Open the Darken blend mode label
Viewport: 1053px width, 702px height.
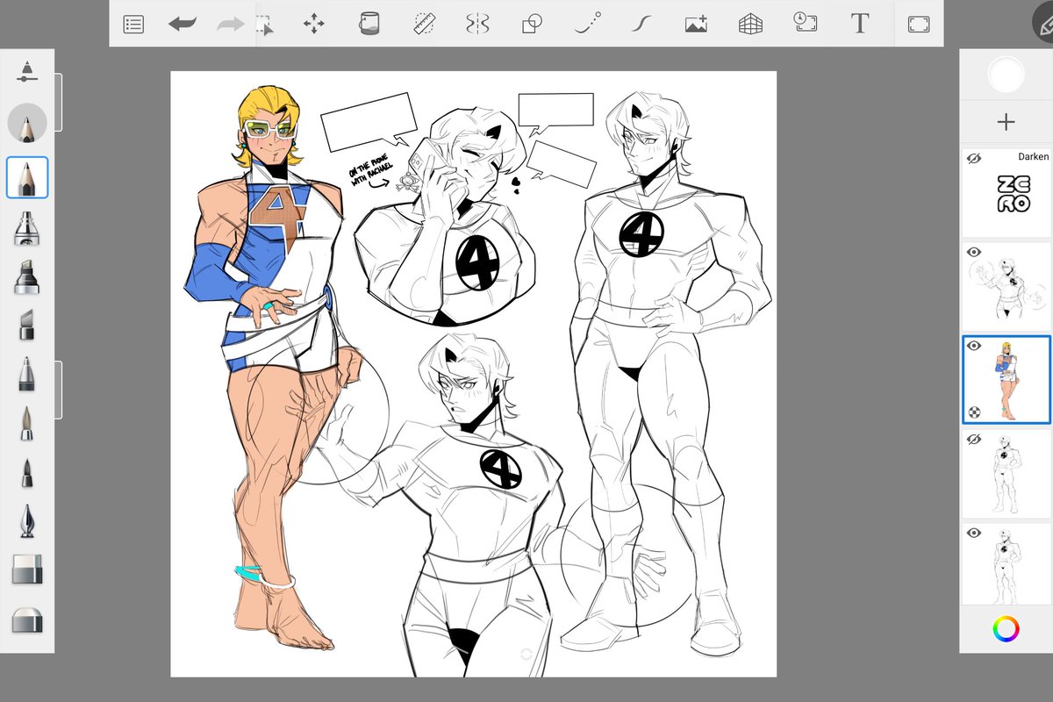coord(1033,156)
